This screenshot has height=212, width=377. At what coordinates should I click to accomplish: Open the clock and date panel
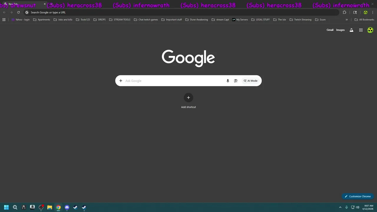tap(368, 207)
